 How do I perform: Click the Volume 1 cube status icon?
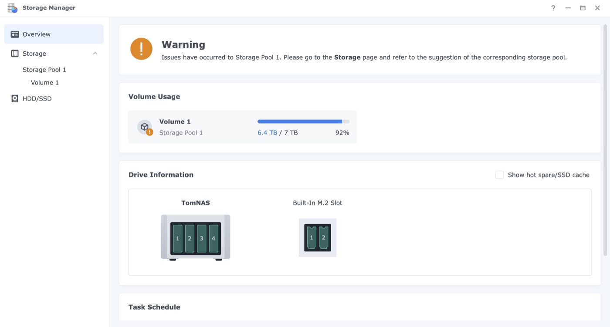click(x=145, y=127)
